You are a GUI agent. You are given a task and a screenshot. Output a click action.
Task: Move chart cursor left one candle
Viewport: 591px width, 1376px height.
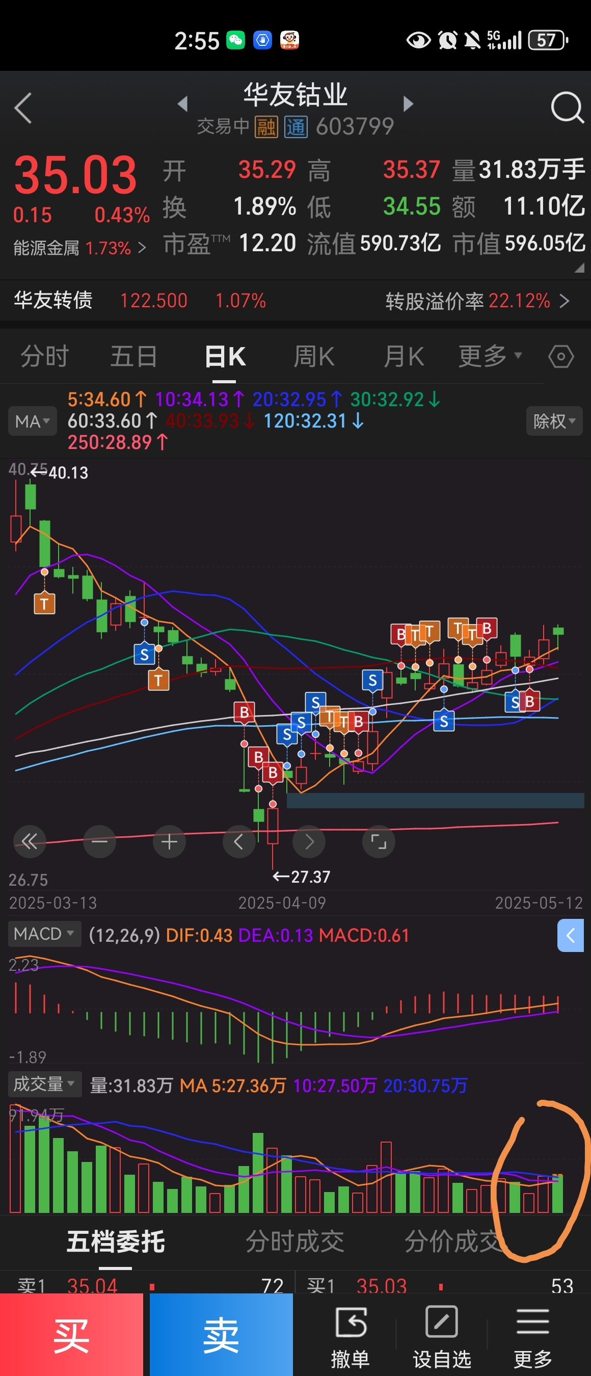tap(238, 842)
